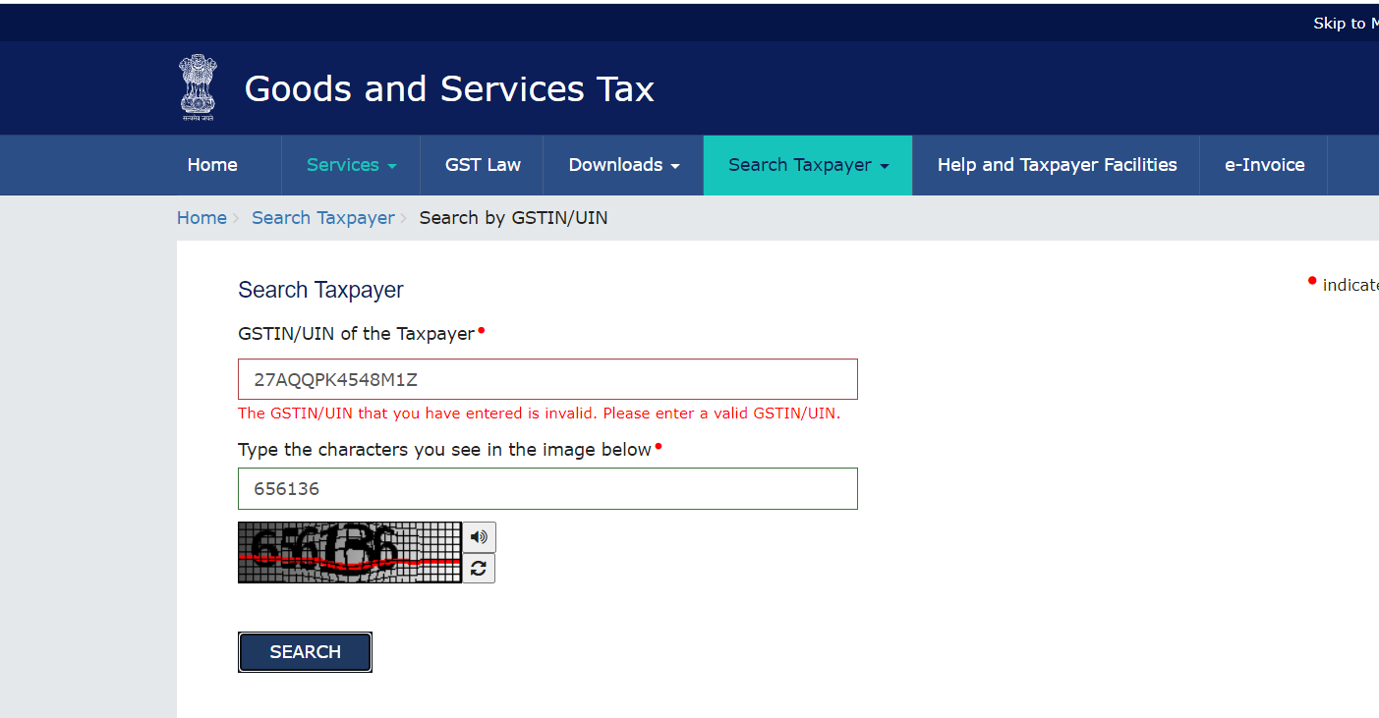
Task: Click the GSTIN/UIN of the Taxpayer label
Action: tap(356, 334)
